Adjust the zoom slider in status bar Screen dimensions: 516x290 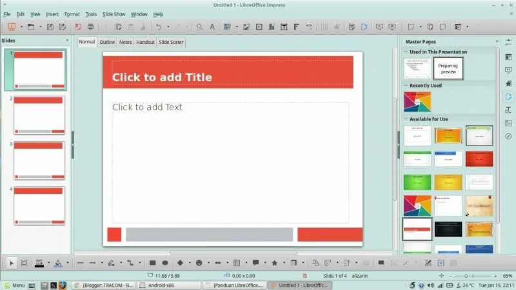point(466,276)
